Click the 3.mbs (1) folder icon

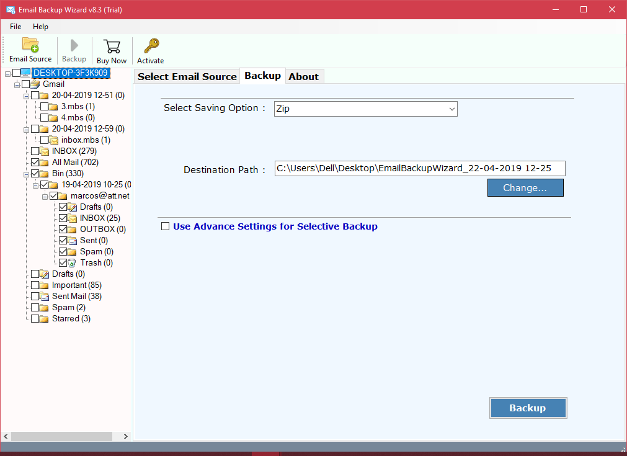pyautogui.click(x=53, y=107)
